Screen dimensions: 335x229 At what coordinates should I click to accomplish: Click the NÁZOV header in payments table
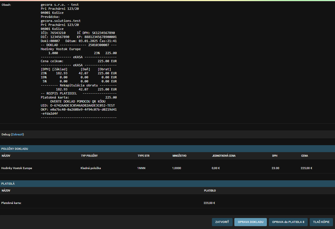(x=6, y=191)
